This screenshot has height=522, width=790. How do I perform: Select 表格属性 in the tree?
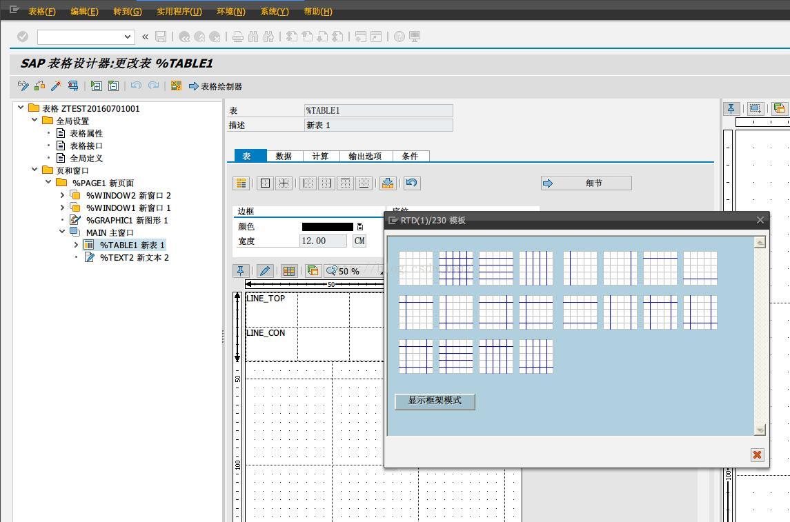click(x=86, y=133)
